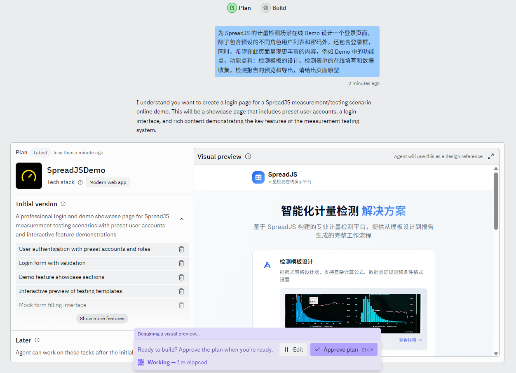Screen dimensions: 516x373
Task: Open the Tech stack info icon
Action: click(x=80, y=182)
